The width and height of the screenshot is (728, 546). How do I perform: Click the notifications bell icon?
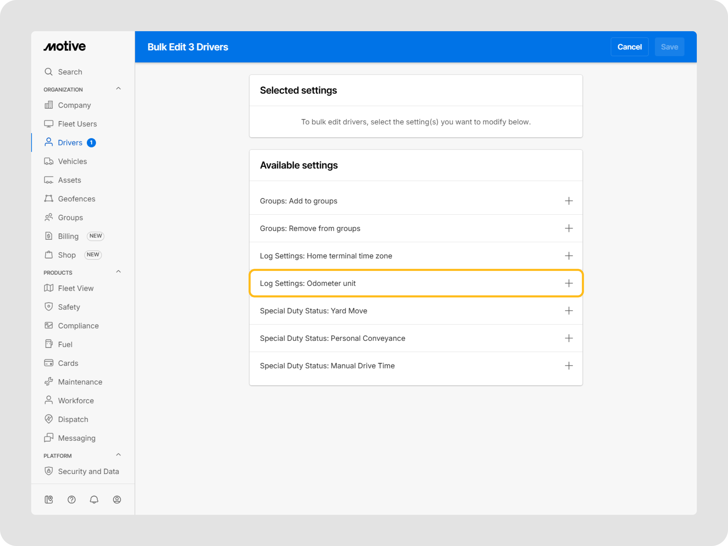click(94, 500)
